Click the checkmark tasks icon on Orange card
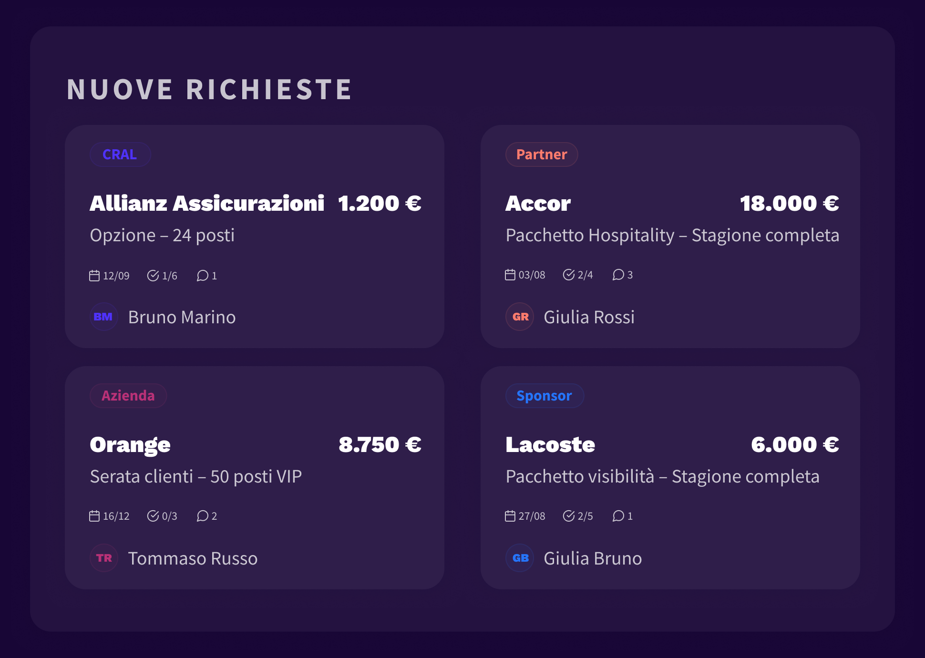 click(x=153, y=516)
